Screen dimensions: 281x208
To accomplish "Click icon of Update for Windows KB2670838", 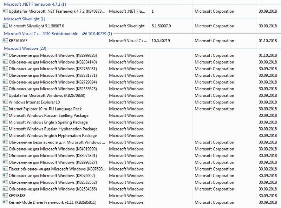I will click(5, 95).
